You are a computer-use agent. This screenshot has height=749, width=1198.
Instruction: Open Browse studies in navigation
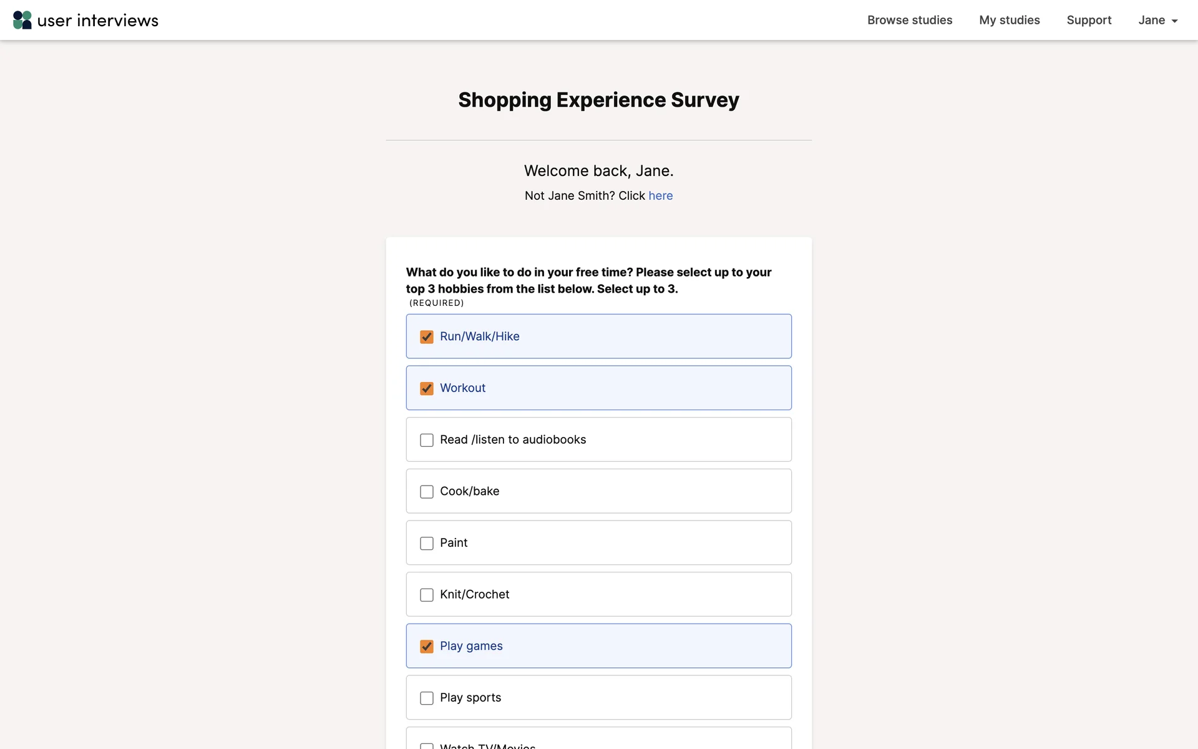pyautogui.click(x=909, y=20)
